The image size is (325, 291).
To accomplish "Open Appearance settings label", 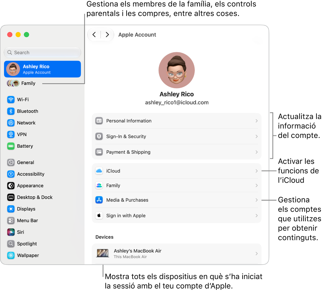I will [30, 186].
